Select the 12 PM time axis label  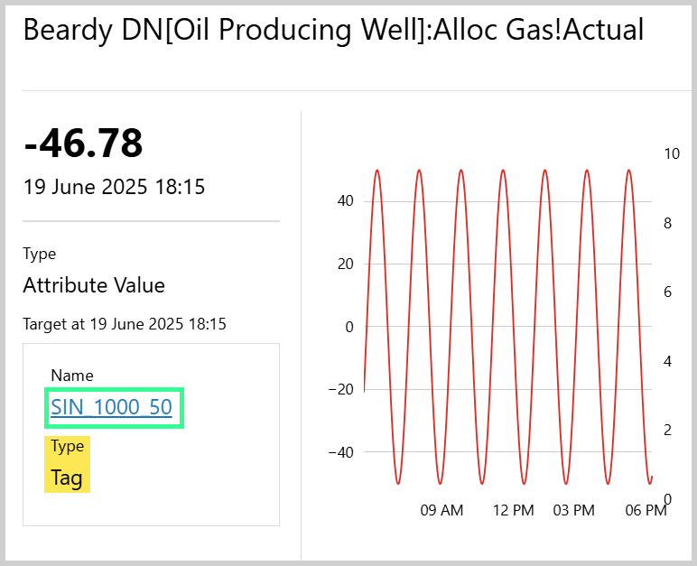pos(513,511)
